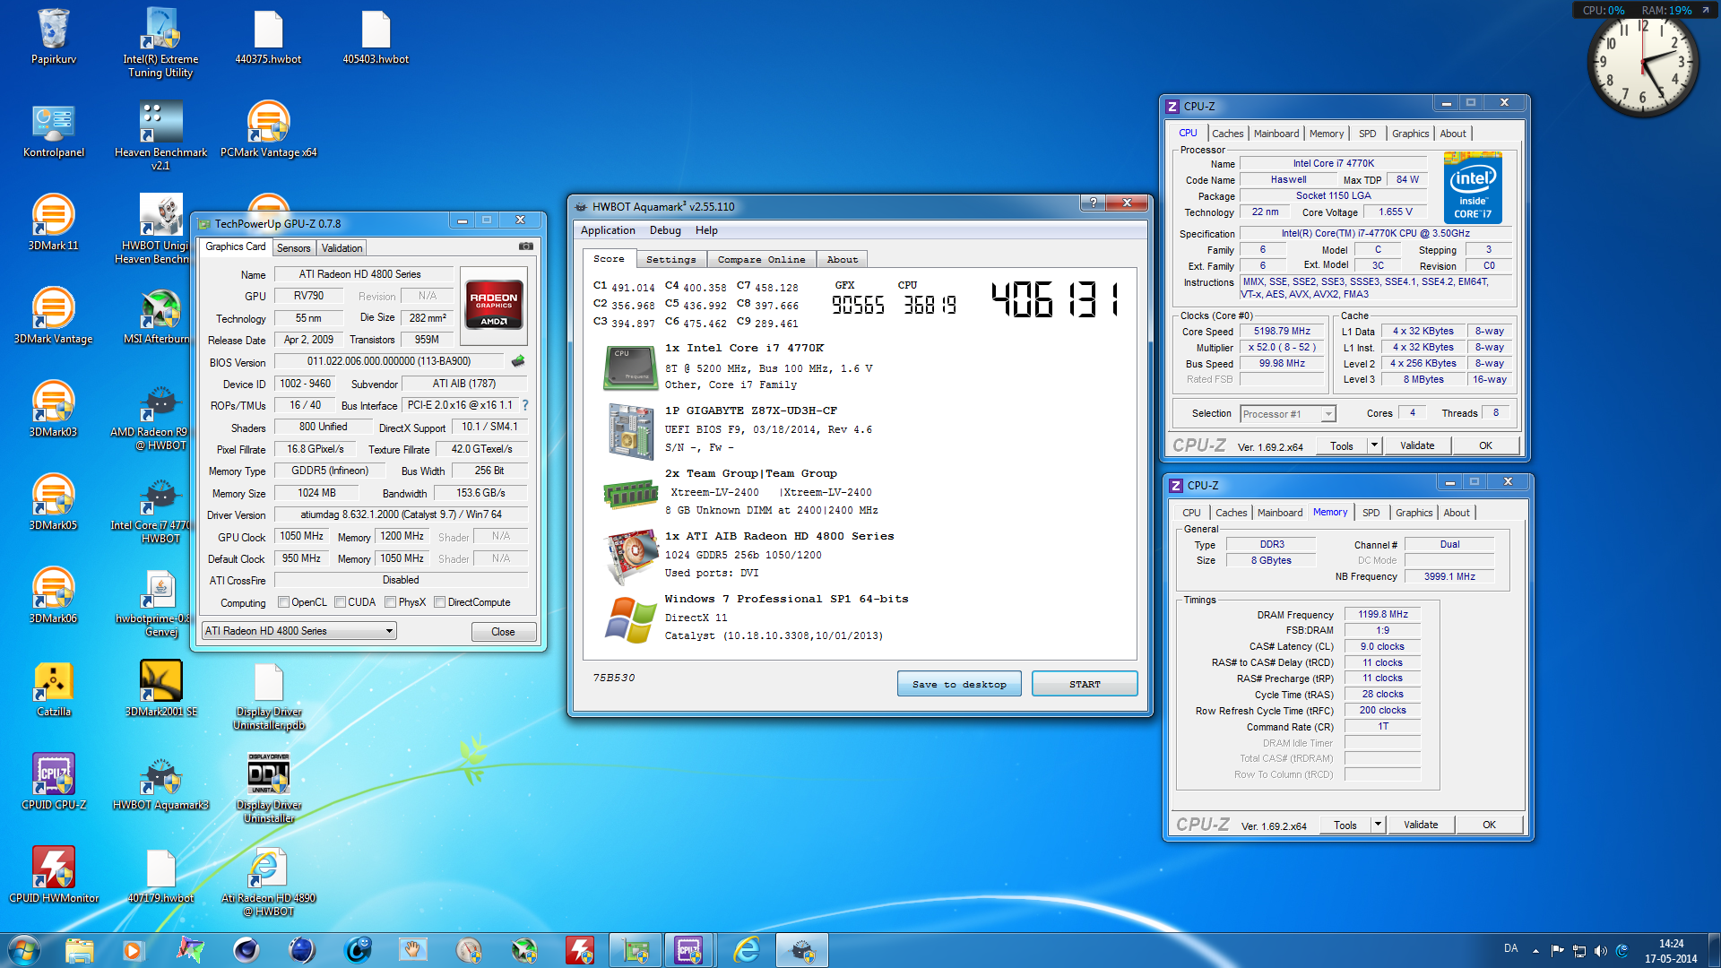
Task: Click OK button in upper CPU-Z
Action: coord(1485,445)
